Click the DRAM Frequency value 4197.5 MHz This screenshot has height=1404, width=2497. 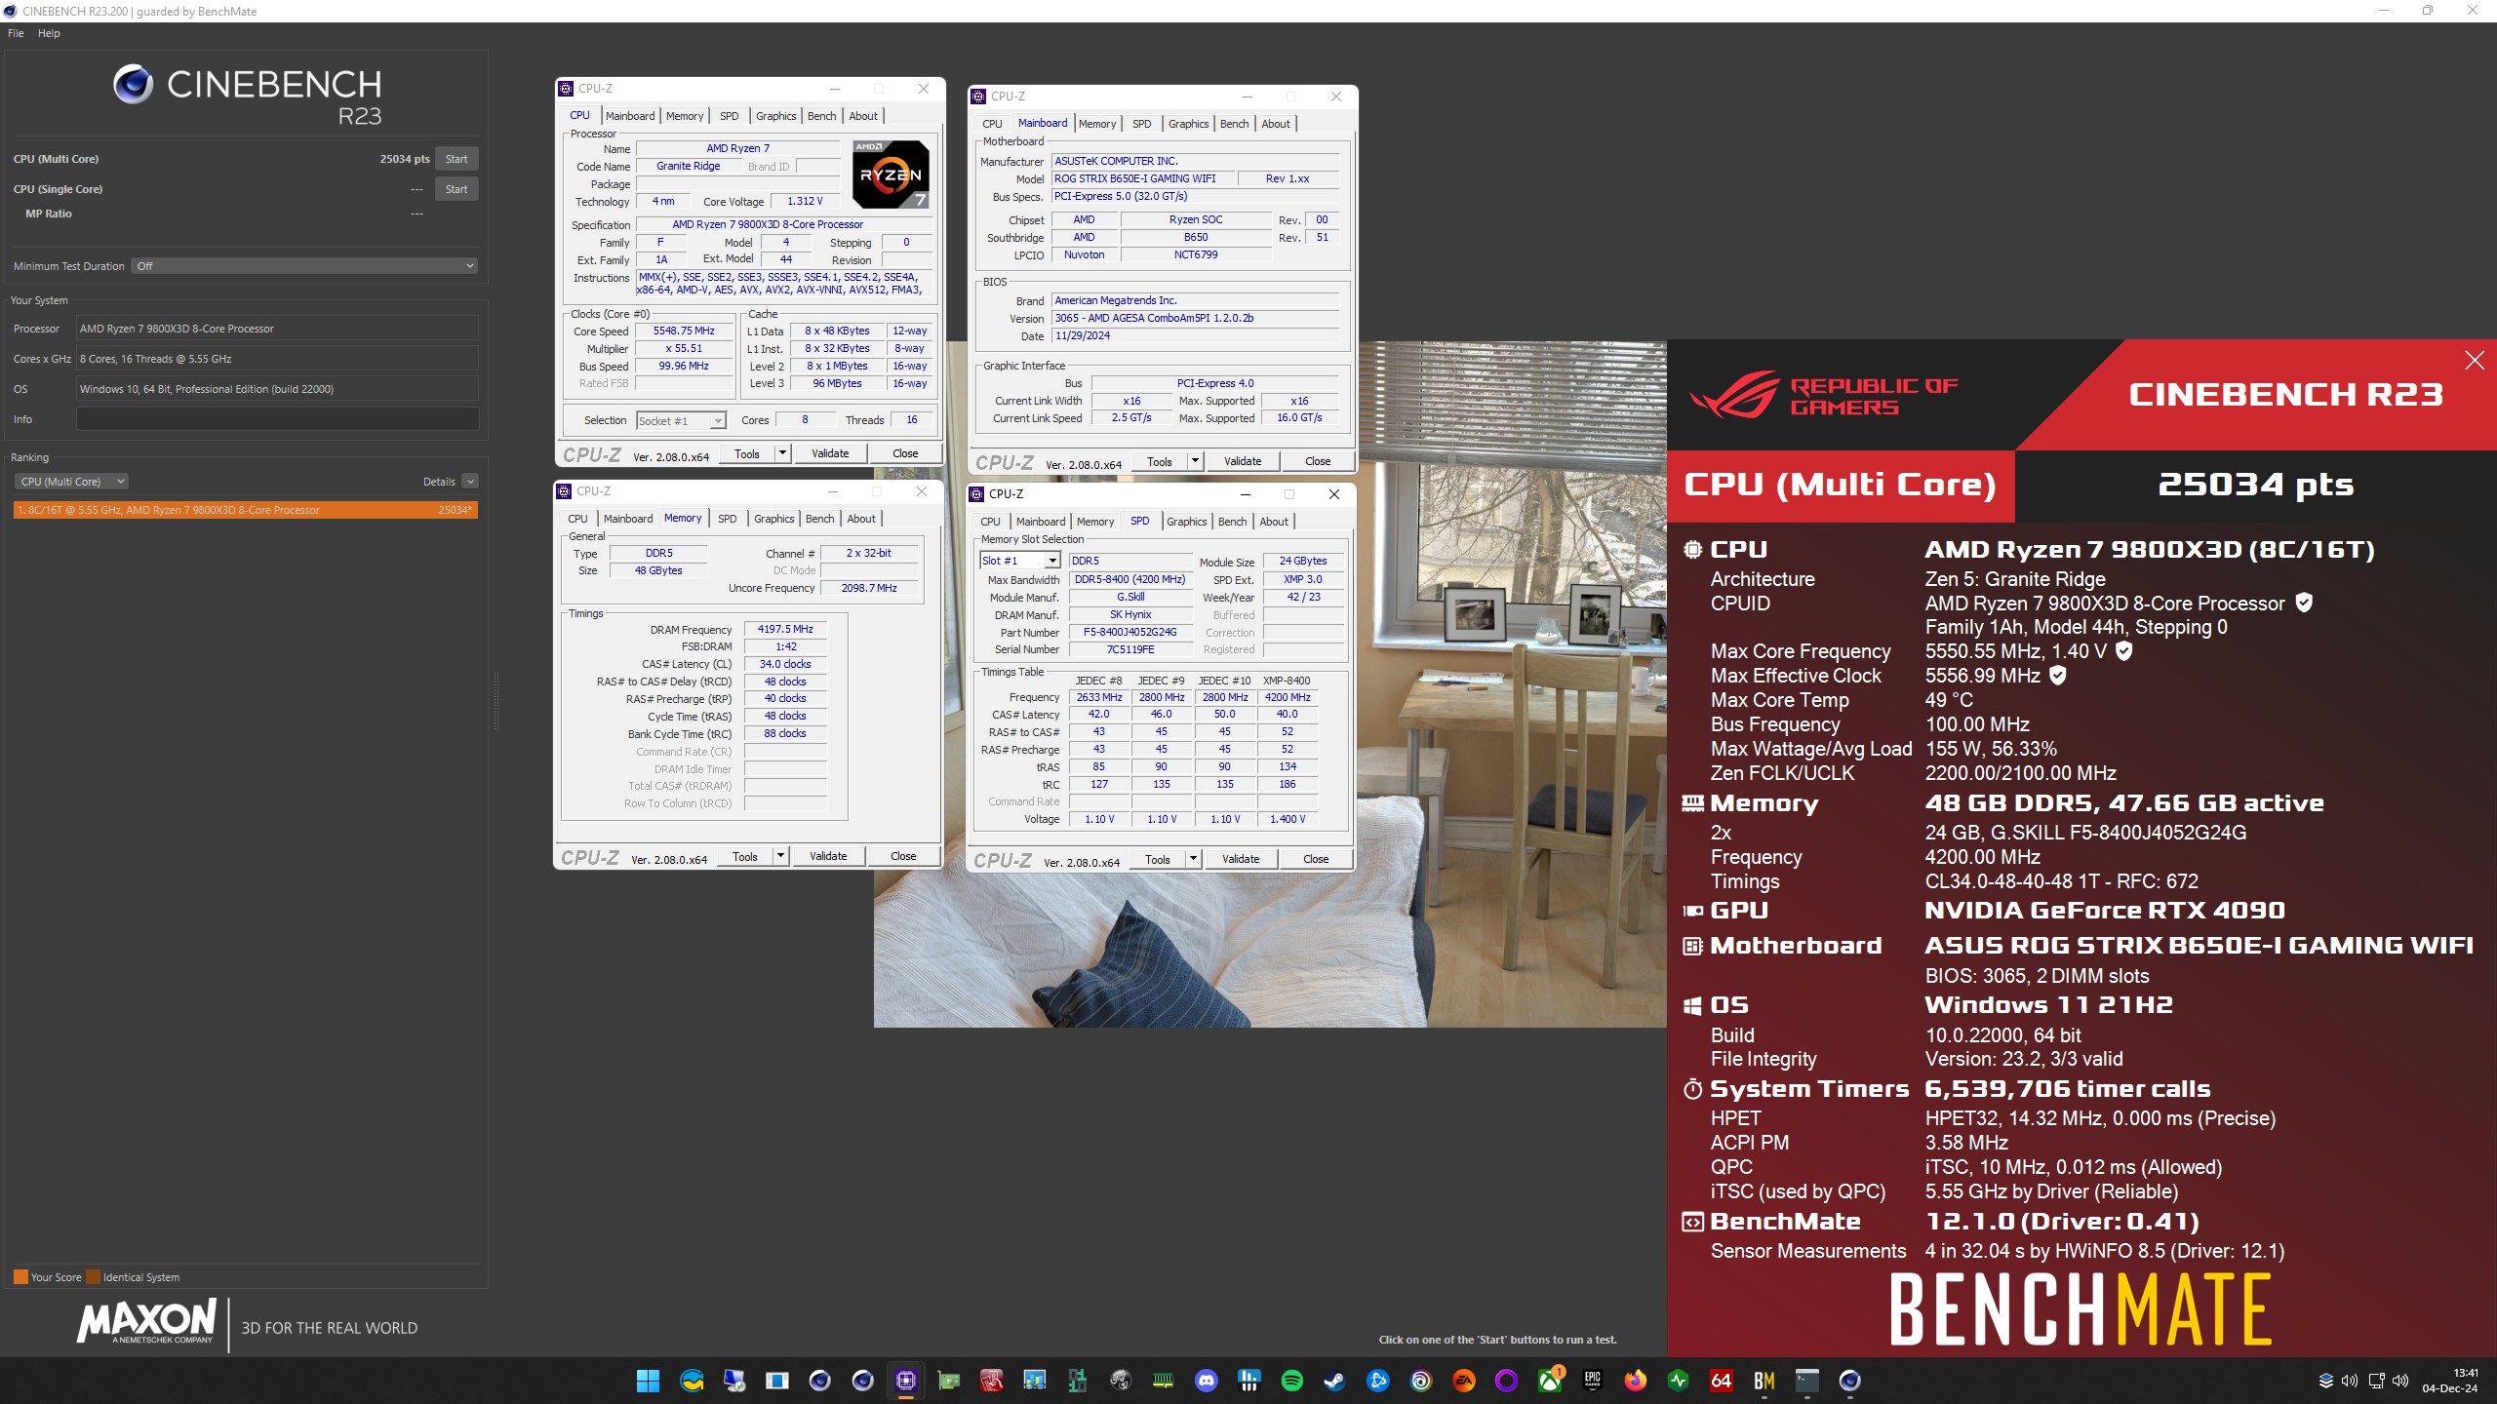[x=785, y=629]
